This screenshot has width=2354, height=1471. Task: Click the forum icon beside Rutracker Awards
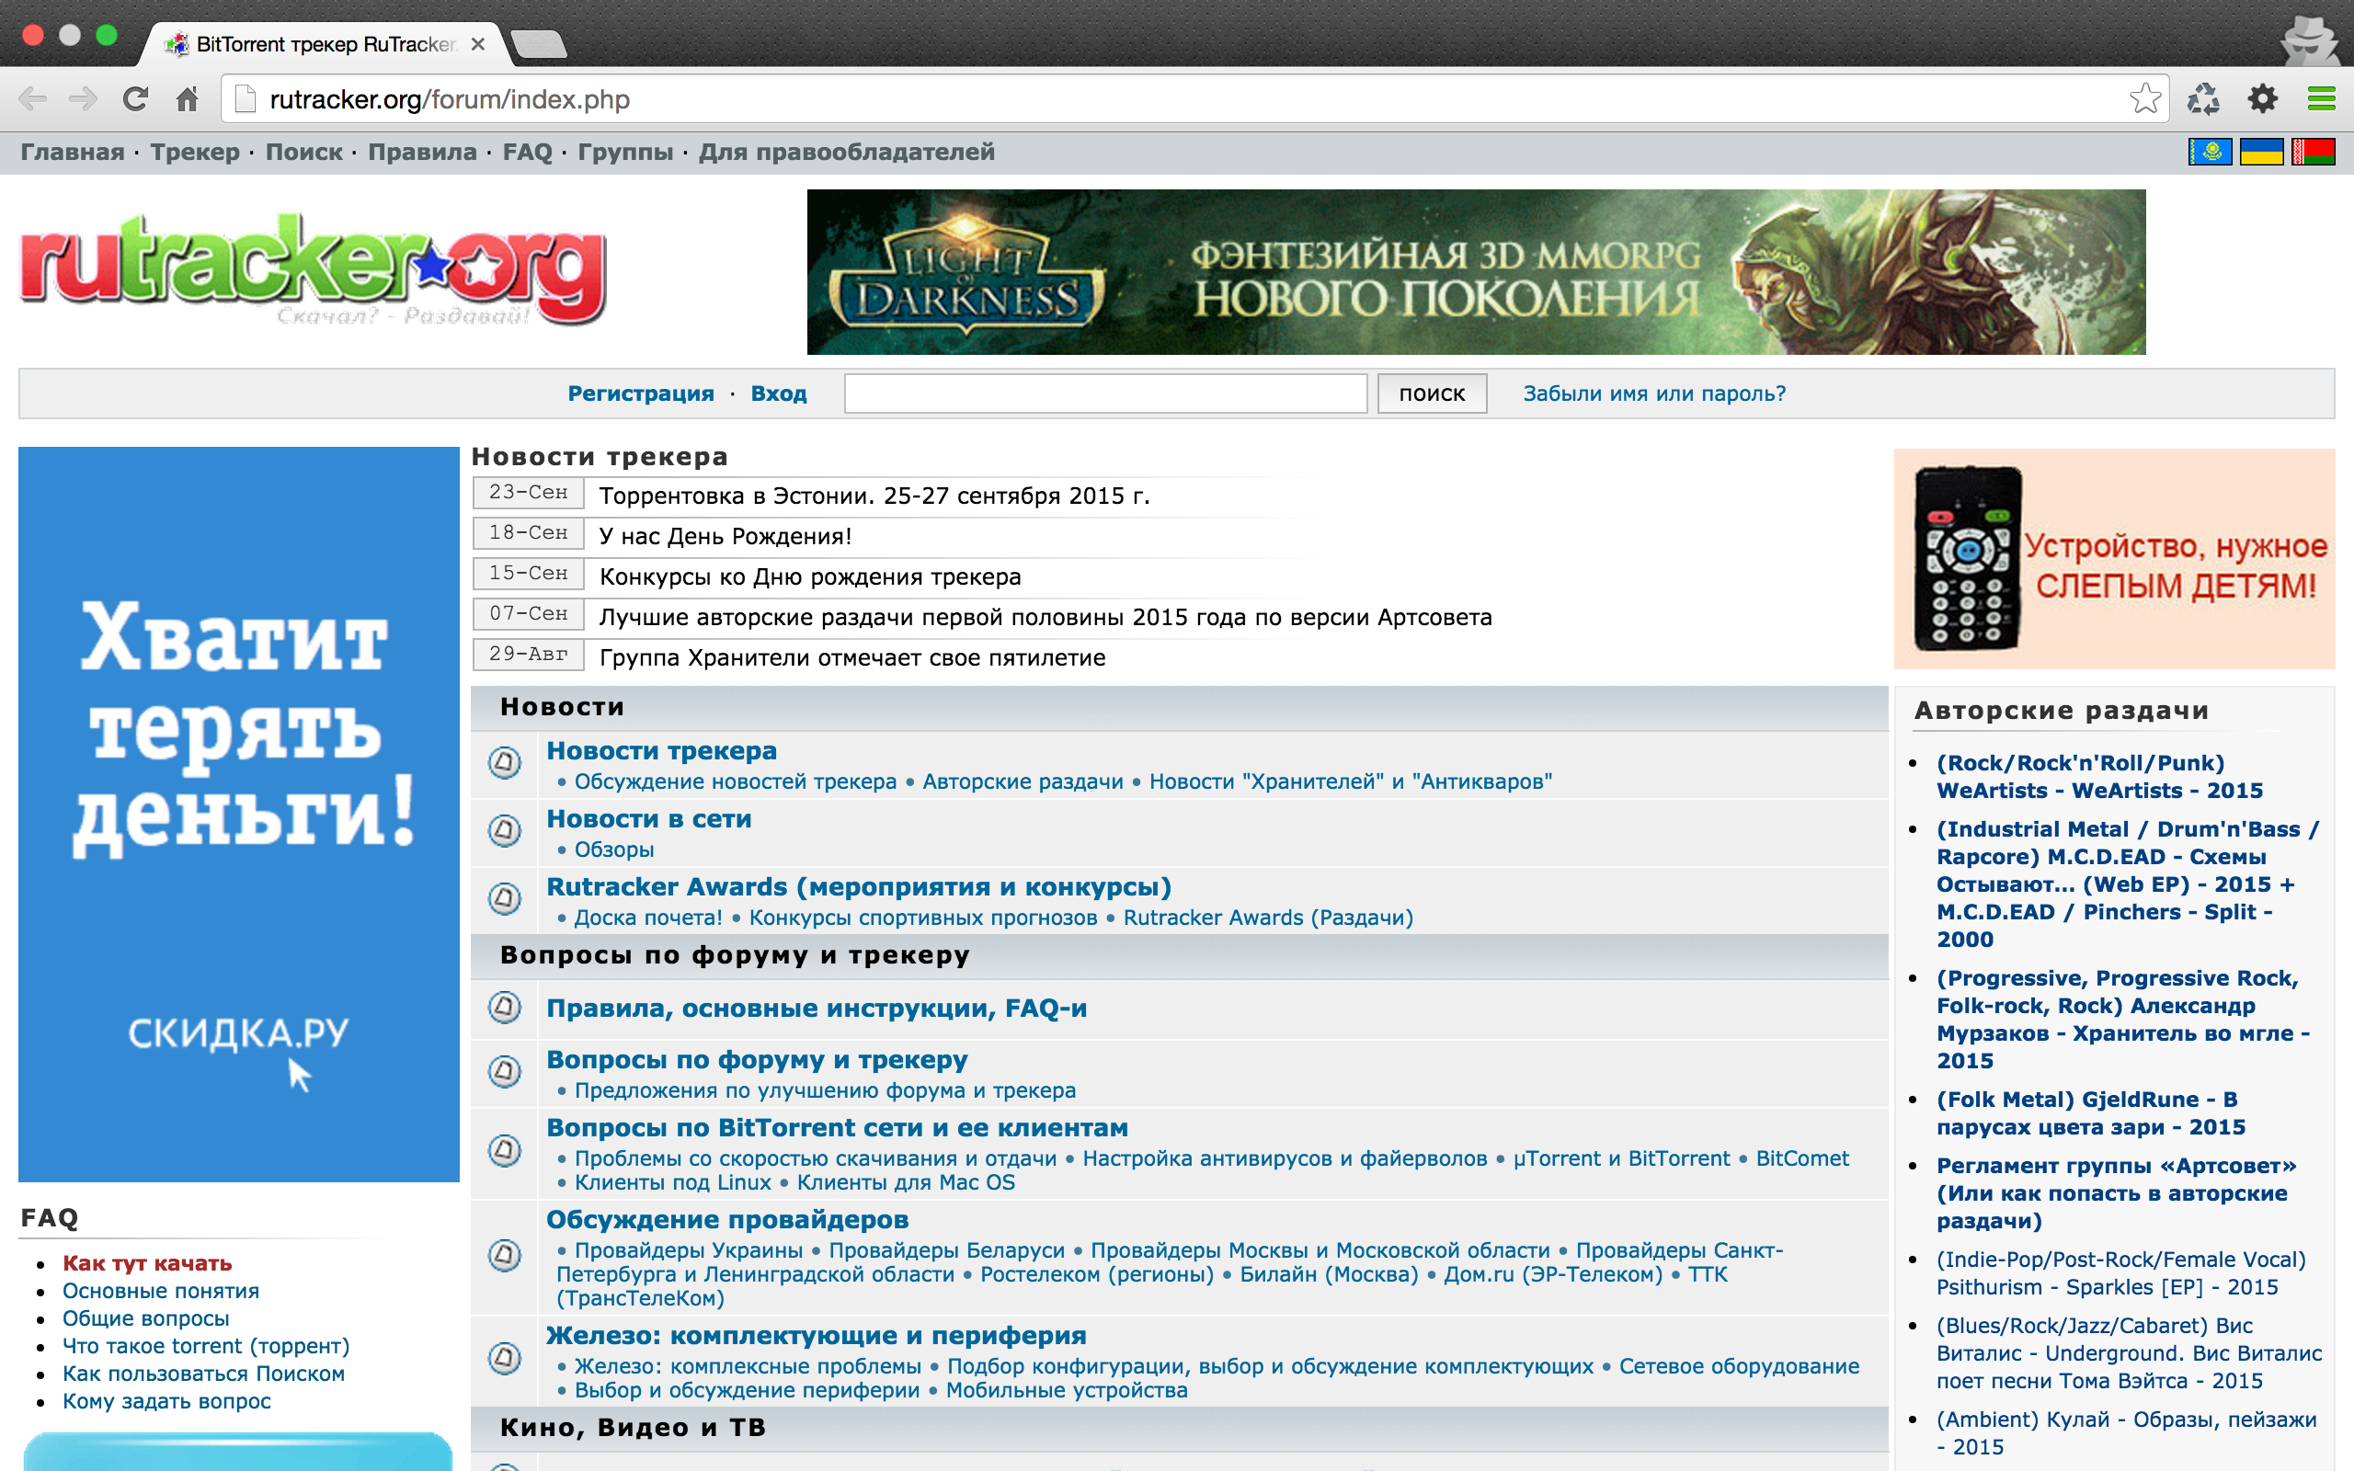point(504,898)
